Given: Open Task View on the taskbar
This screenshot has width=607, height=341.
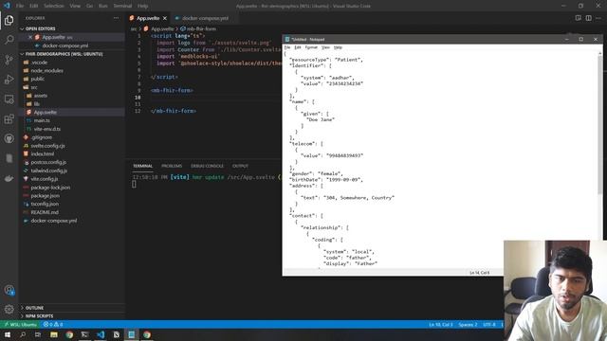Looking at the screenshot, I should pyautogui.click(x=38, y=334).
